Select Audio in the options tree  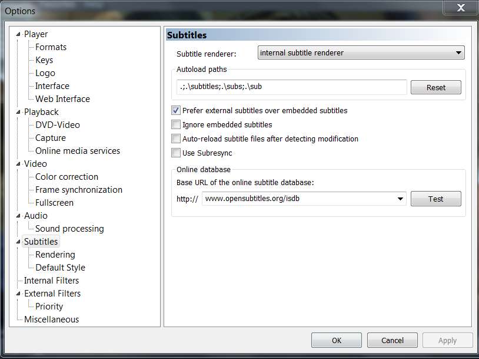tap(36, 216)
